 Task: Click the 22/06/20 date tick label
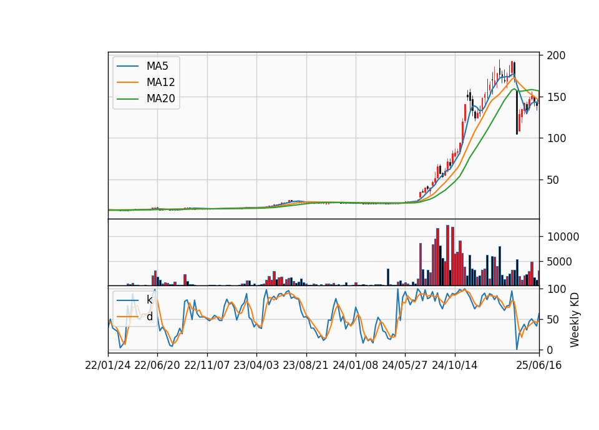click(x=157, y=365)
